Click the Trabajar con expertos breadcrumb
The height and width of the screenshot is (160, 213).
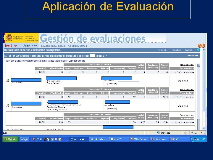(17, 50)
